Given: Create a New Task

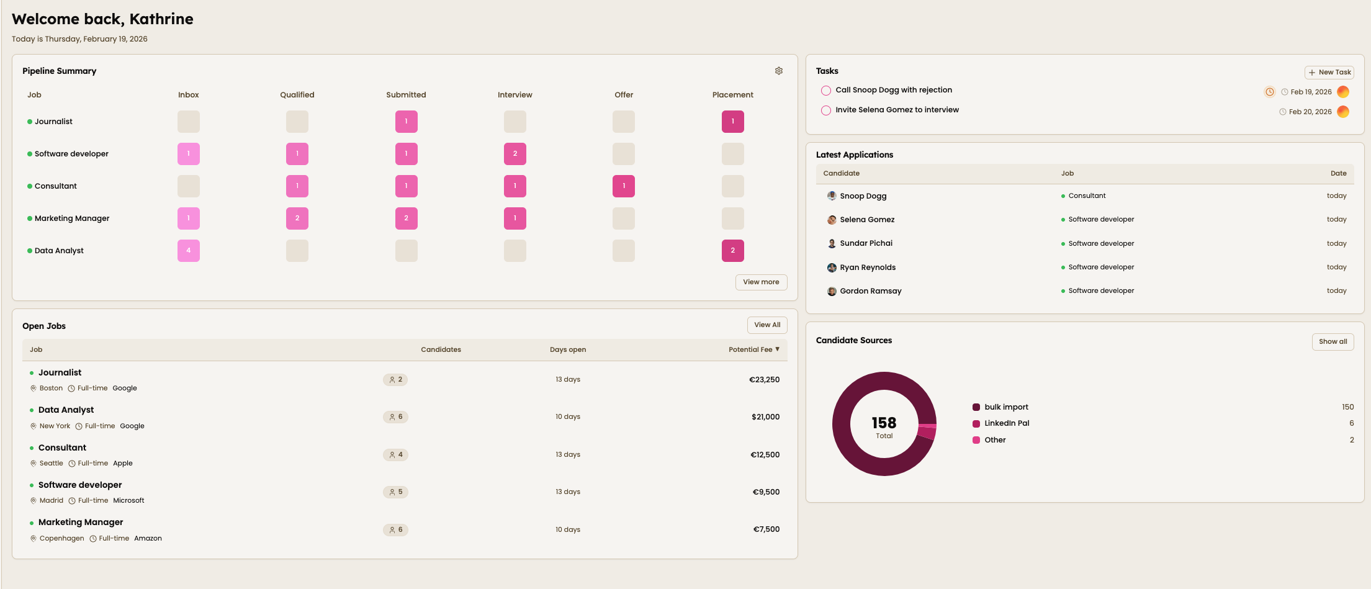Looking at the screenshot, I should [1329, 73].
